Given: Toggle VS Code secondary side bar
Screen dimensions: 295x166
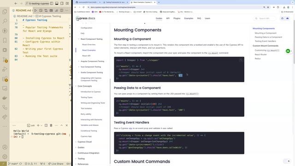Looking at the screenshot, I should (x=62, y=3).
